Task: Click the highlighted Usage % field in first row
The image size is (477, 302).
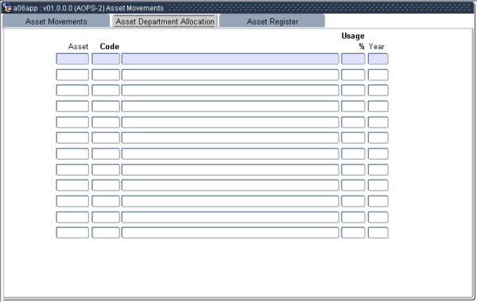Action: 353,59
